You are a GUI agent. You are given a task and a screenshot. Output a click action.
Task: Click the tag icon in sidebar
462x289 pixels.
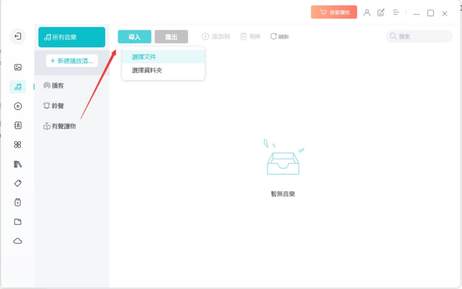[18, 183]
